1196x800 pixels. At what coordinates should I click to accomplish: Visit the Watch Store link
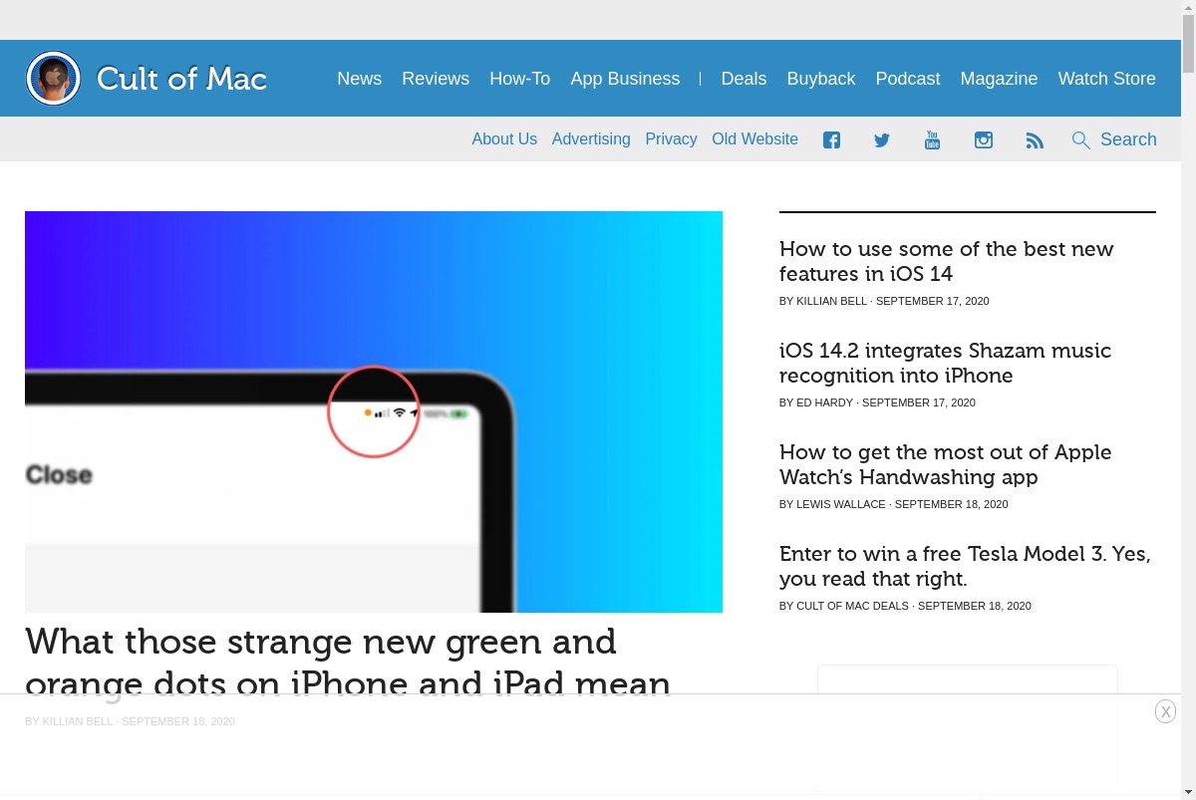[x=1106, y=79]
